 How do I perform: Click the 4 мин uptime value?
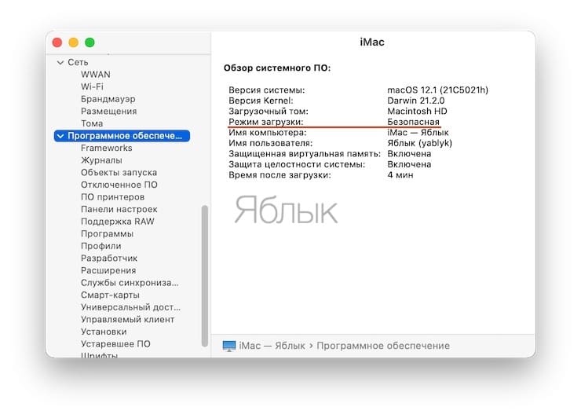point(400,175)
